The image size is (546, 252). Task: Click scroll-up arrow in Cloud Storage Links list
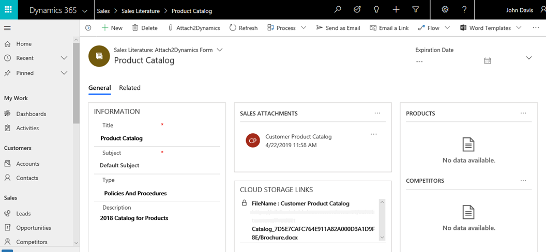point(382,202)
